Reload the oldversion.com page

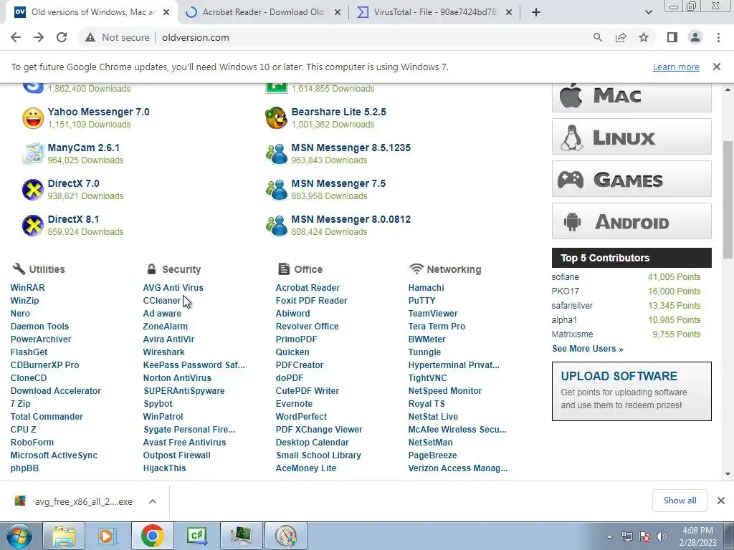(62, 37)
